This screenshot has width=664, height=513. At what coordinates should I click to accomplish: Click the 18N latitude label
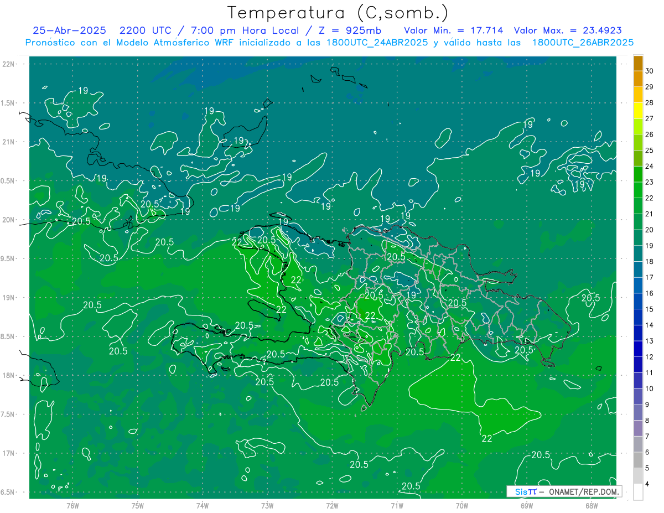8,375
